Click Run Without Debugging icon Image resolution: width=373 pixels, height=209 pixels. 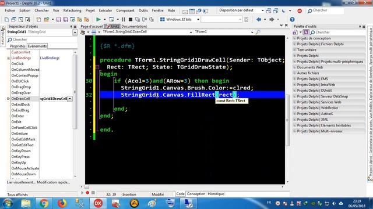[111, 19]
